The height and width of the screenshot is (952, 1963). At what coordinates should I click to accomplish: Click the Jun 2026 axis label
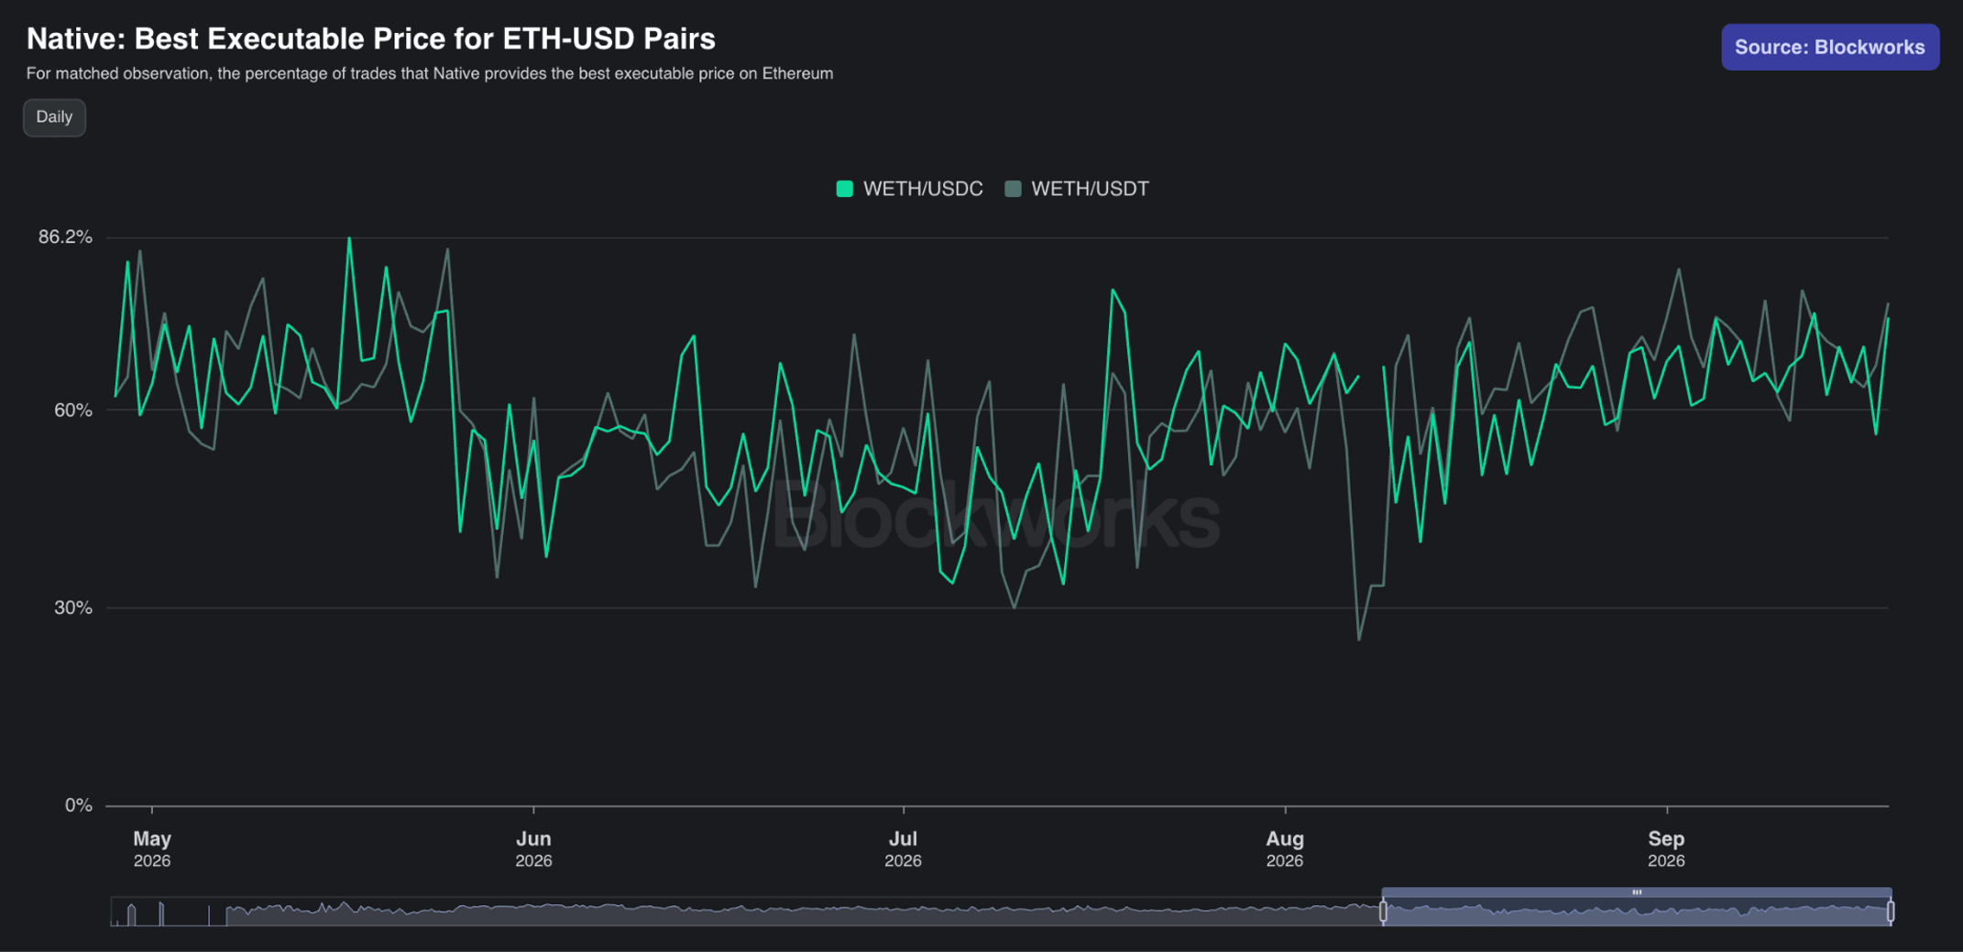533,848
